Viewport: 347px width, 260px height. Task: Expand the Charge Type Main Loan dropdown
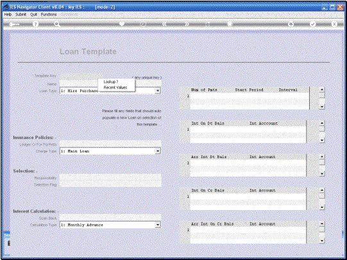158,151
